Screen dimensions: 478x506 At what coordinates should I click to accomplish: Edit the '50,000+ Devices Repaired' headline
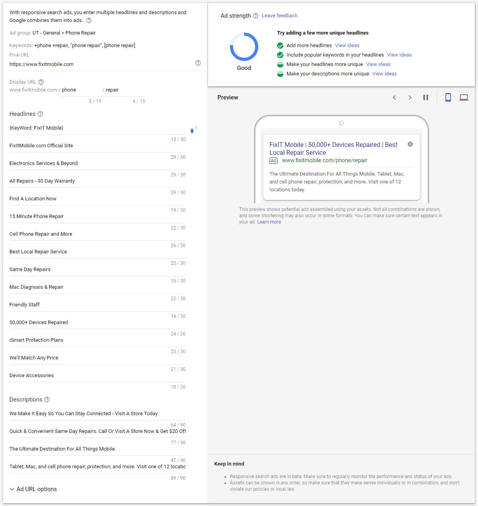pyautogui.click(x=97, y=323)
